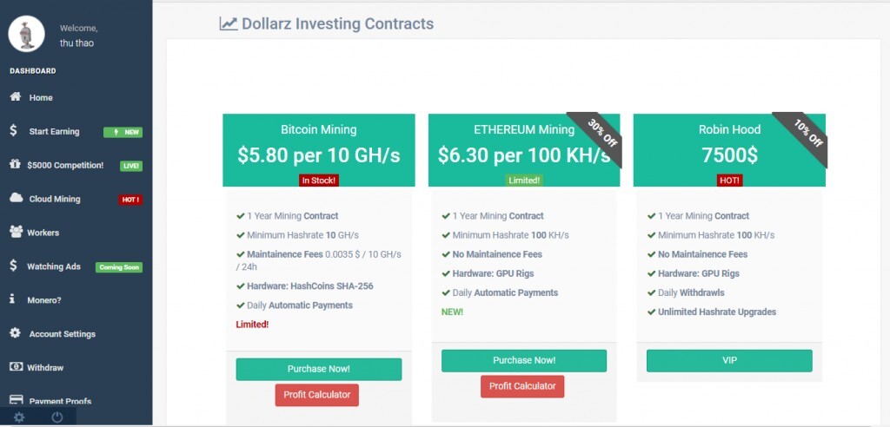The image size is (890, 427).
Task: Click the Robin Hood VIP button
Action: coord(728,360)
